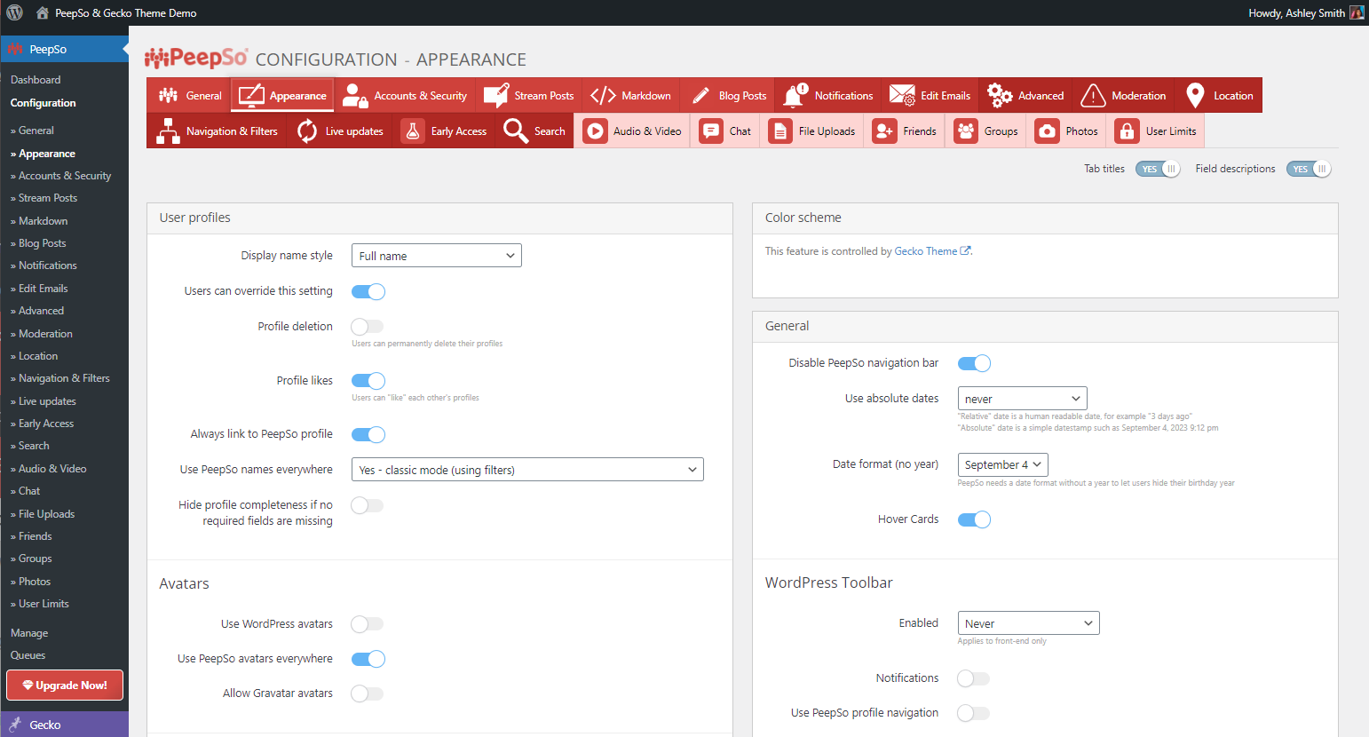Viewport: 1369px width, 737px height.
Task: Toggle Always link to PeepSo profile
Action: [x=368, y=434]
